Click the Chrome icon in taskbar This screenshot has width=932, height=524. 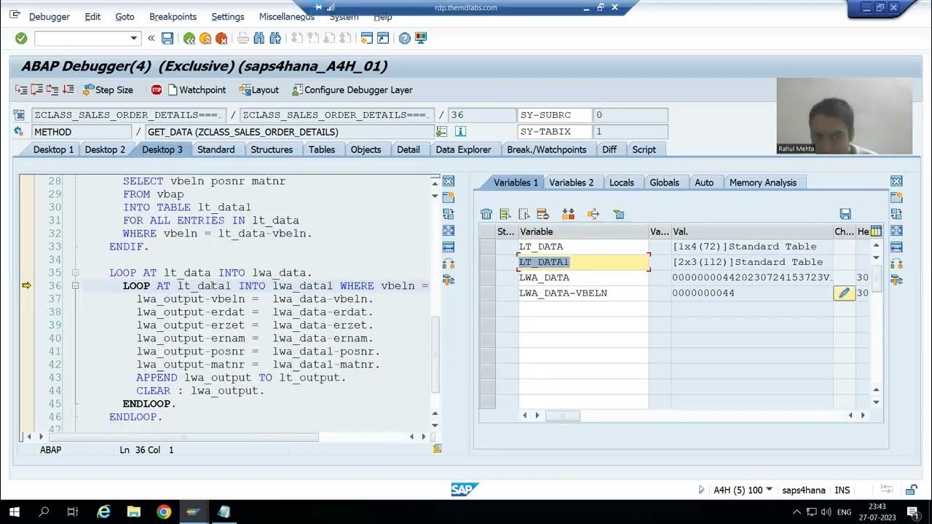(164, 512)
